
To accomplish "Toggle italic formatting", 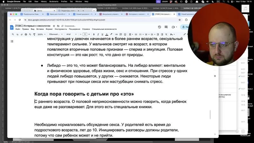I will coord(98,34).
